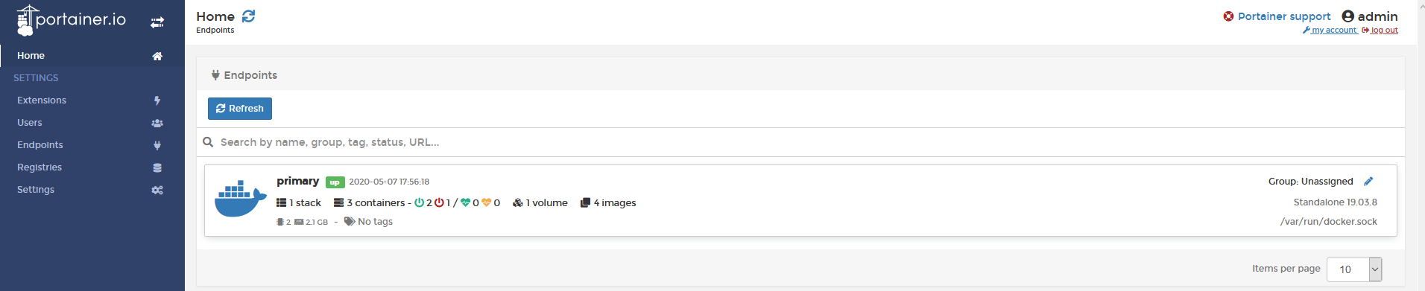1425x291 pixels.
Task: Edit endpoint group with the pencil icon
Action: (x=1368, y=181)
